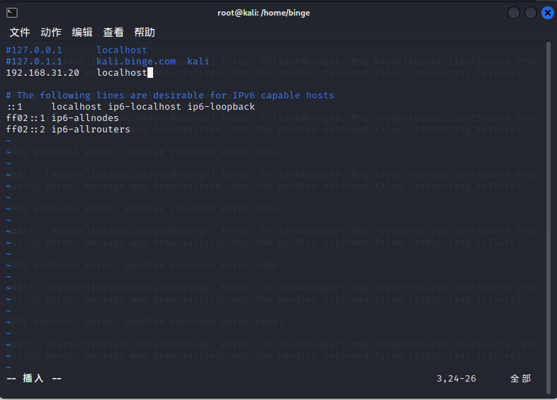Click the 'ff02::2' address
The height and width of the screenshot is (400, 557).
click(x=26, y=130)
